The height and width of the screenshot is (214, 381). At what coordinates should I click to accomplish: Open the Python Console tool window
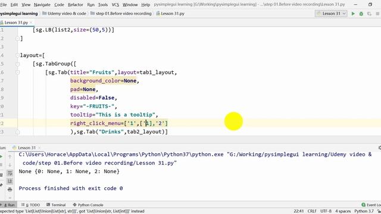click(x=88, y=204)
